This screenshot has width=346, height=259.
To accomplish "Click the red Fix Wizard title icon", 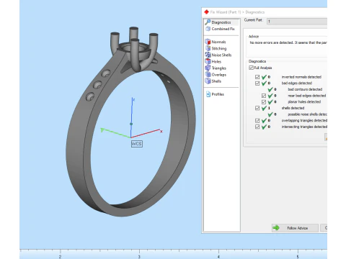I will pos(206,12).
